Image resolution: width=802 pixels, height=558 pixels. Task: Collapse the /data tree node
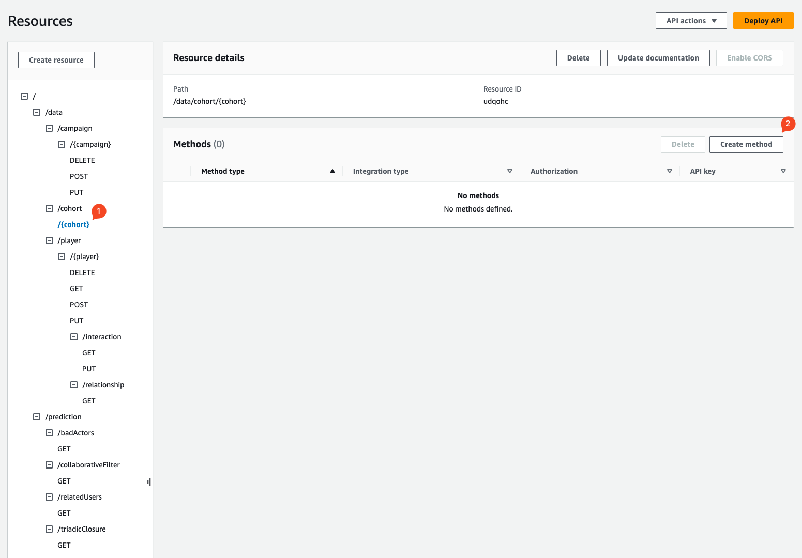[37, 112]
